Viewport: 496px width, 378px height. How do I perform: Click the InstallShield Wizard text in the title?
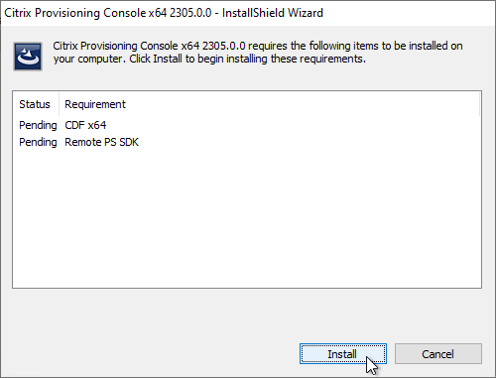[x=273, y=13]
